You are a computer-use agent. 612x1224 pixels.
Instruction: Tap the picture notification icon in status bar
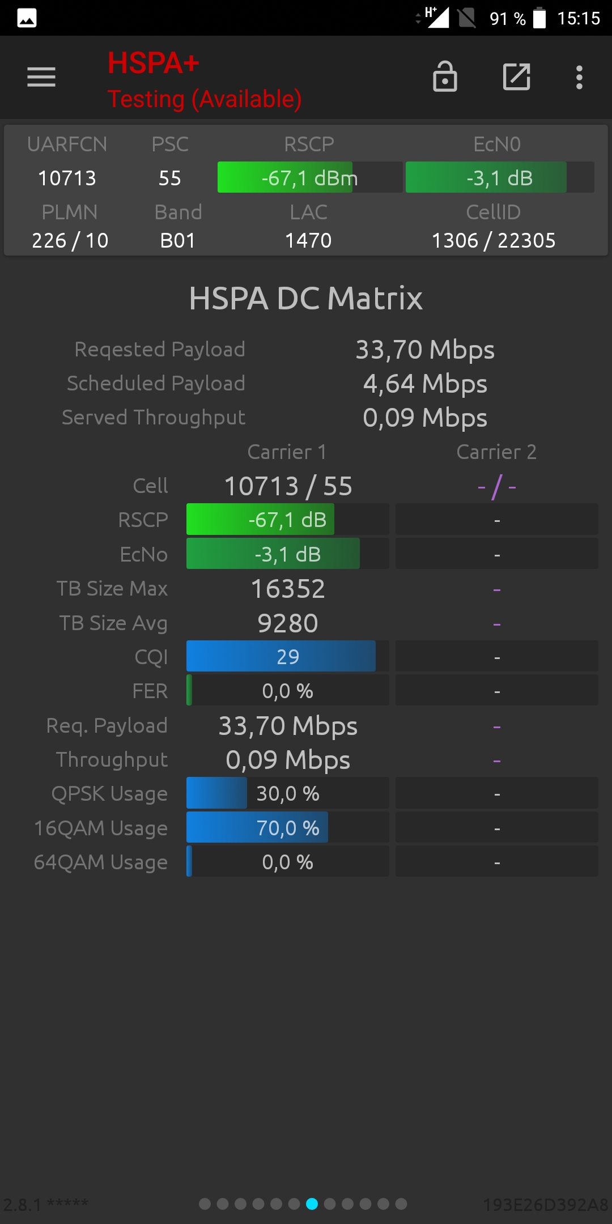pos(27,18)
